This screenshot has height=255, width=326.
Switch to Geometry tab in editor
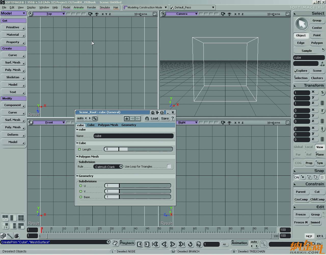(129, 125)
